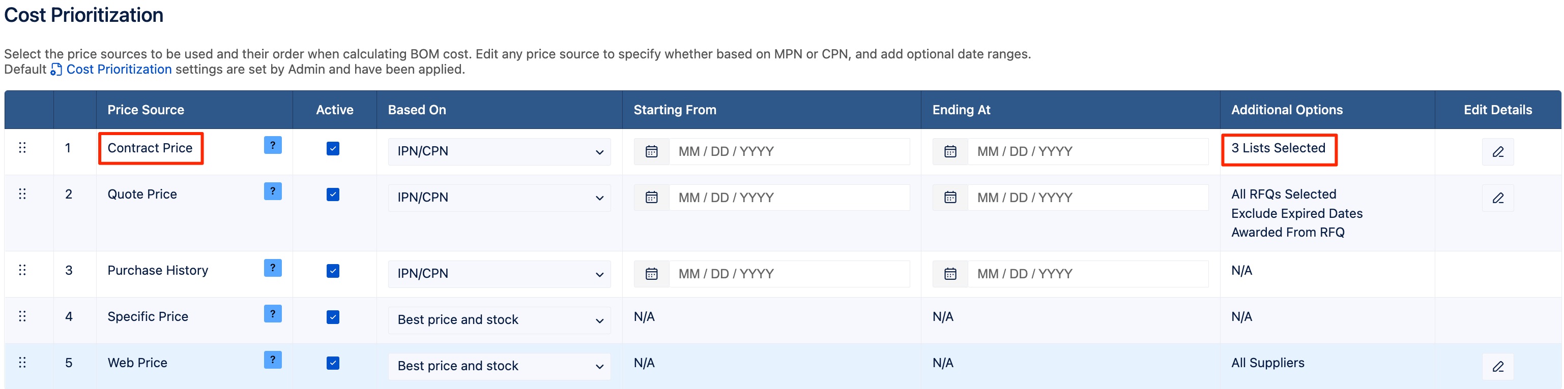
Task: Edit details of Contract Price row
Action: click(1498, 151)
